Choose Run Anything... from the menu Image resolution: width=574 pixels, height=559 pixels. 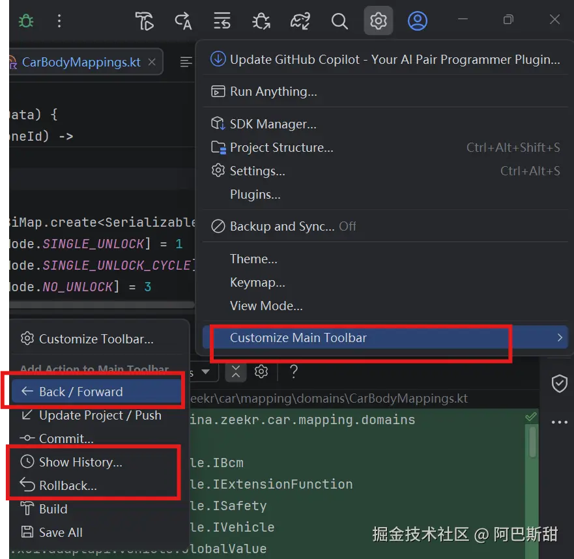(x=385, y=91)
